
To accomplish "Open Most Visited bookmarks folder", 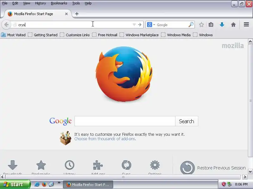I will [x=13, y=35].
